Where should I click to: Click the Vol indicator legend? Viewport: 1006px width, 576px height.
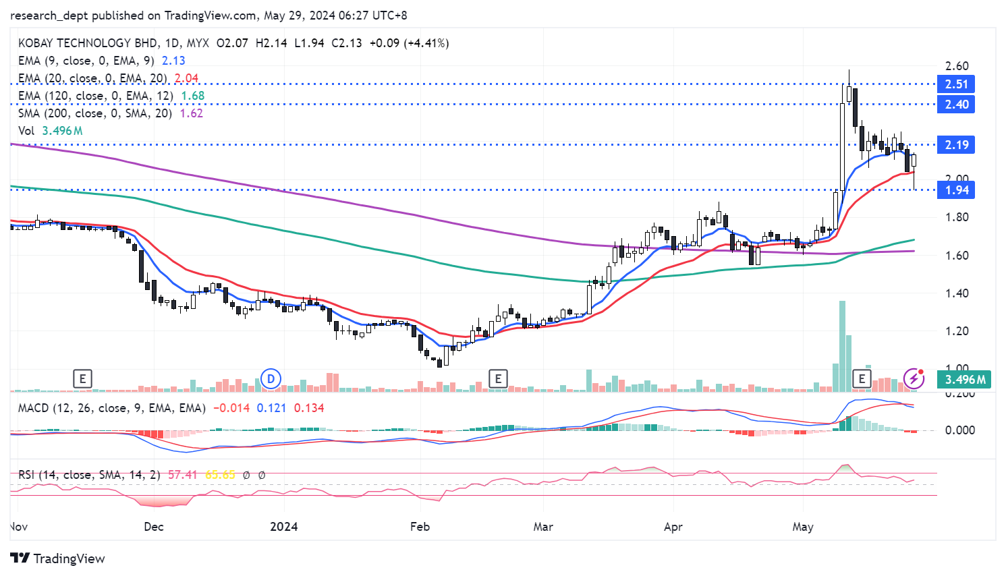26,131
